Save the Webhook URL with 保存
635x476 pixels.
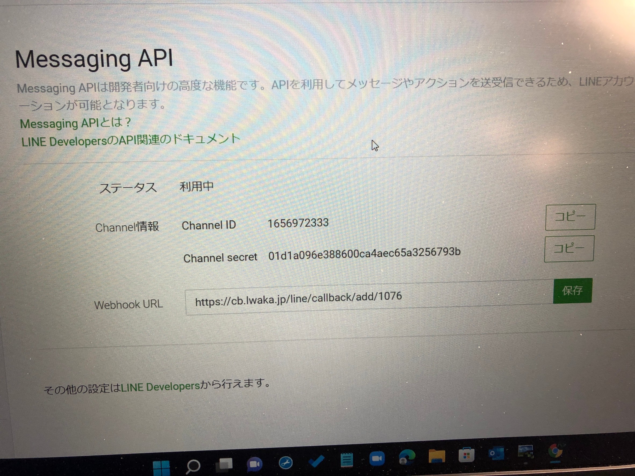[572, 291]
